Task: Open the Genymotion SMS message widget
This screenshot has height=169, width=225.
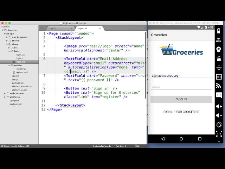Action: [x=219, y=95]
